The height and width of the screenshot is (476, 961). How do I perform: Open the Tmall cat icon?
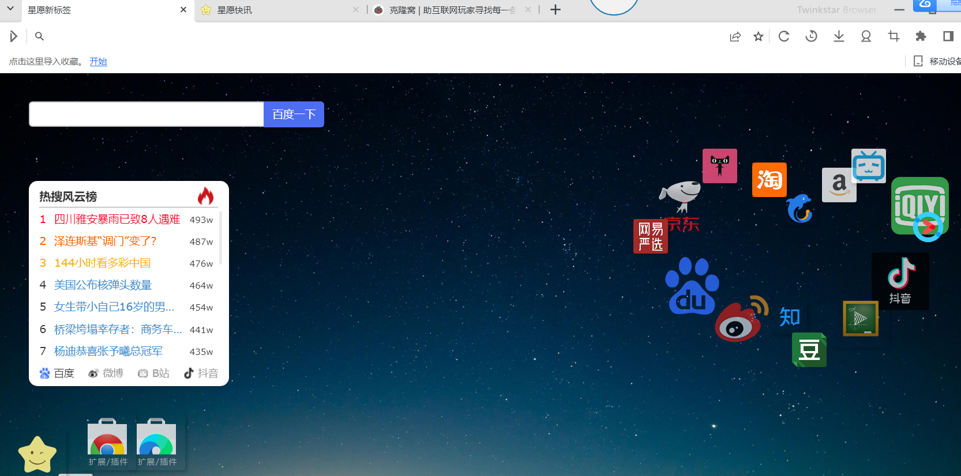coord(719,166)
